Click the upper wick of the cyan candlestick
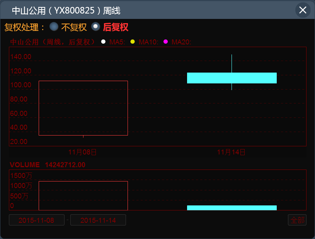The height and width of the screenshot is (239, 315). (232, 63)
